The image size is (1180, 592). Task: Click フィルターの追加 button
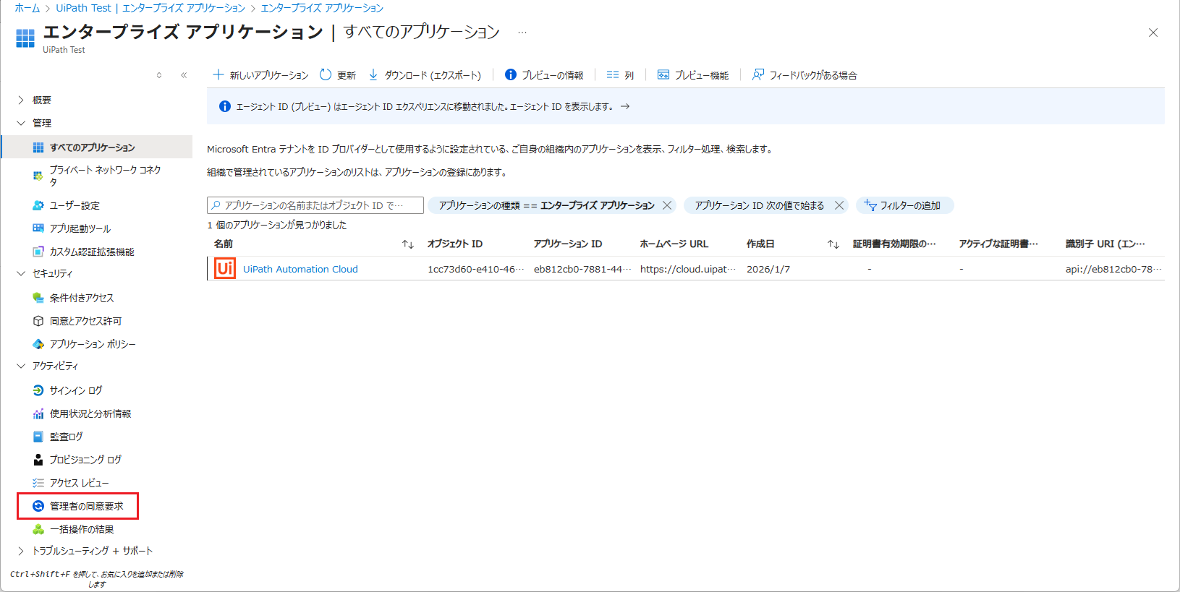pos(904,205)
